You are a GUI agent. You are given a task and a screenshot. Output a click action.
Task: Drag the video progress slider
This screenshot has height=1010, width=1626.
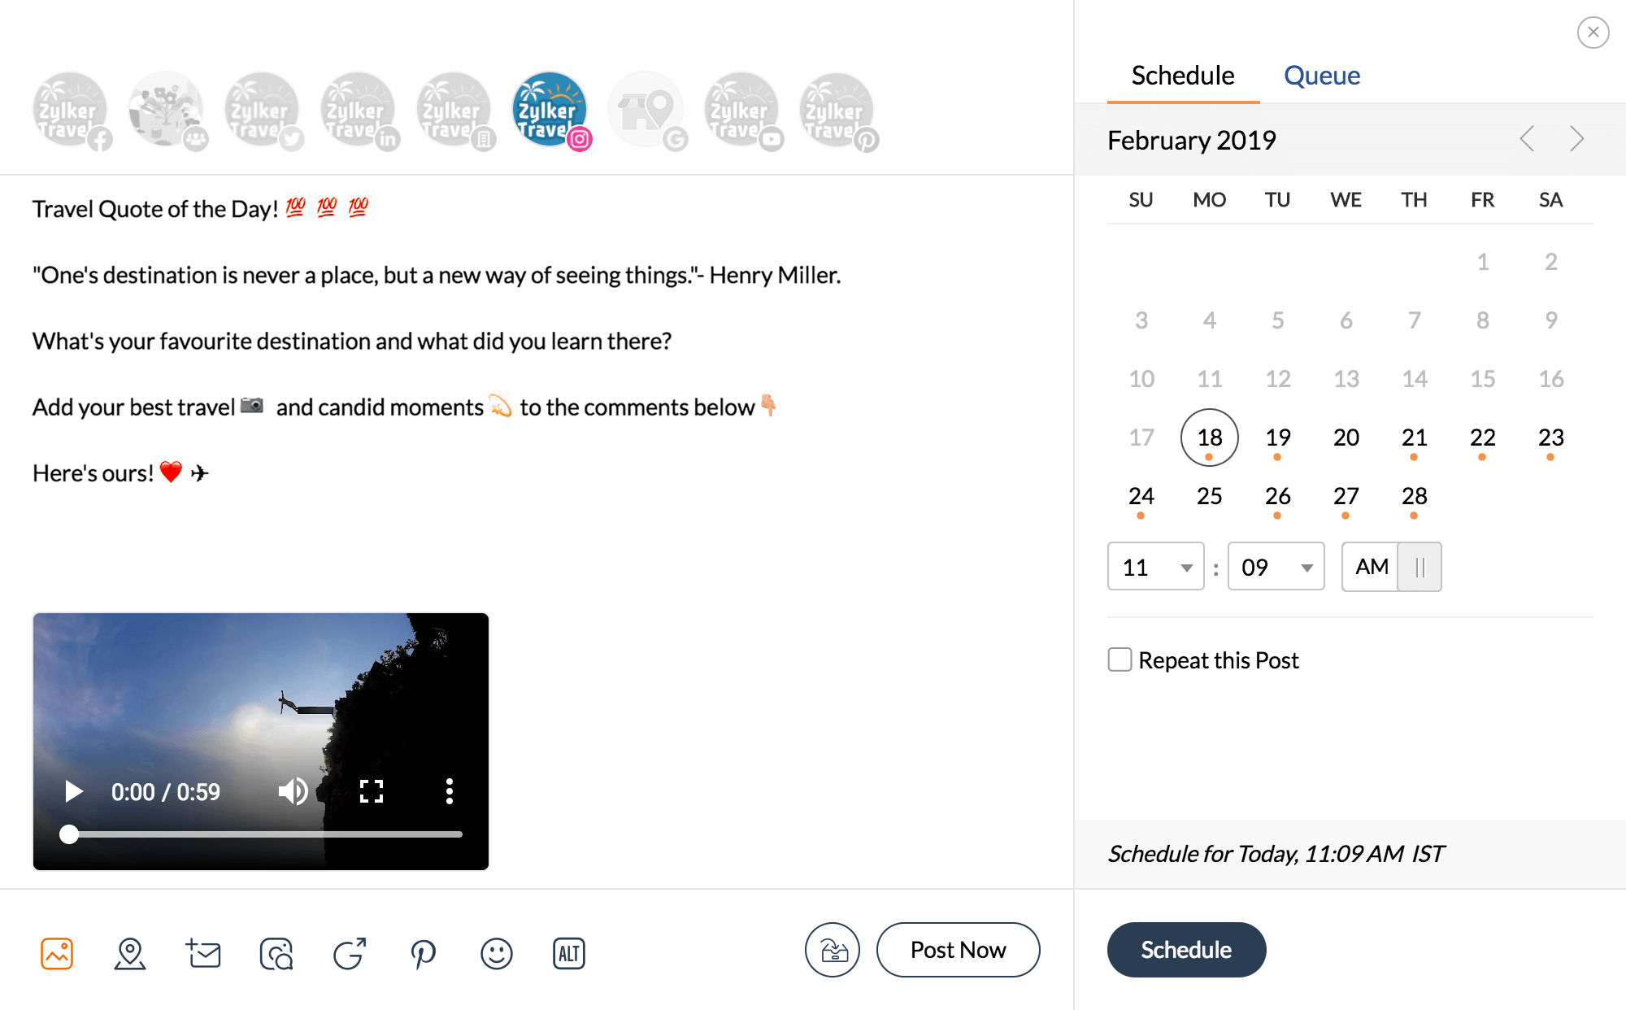click(67, 834)
